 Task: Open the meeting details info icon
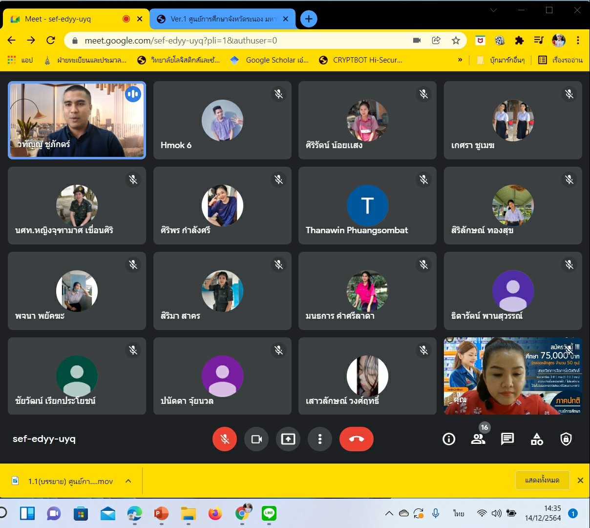click(x=448, y=439)
